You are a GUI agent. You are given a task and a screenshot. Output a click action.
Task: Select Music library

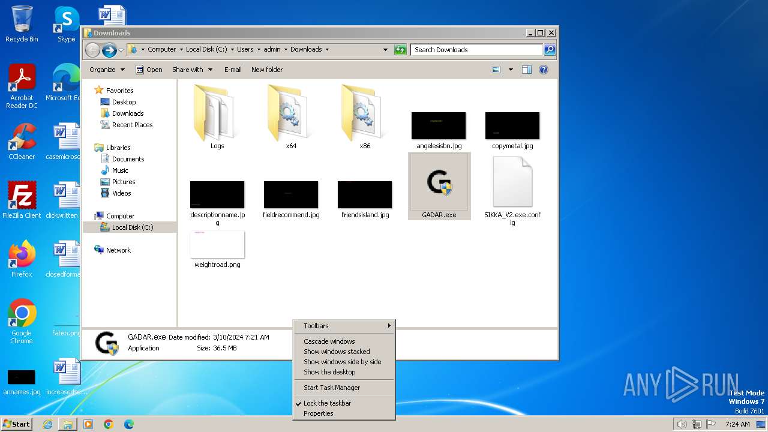tap(120, 170)
